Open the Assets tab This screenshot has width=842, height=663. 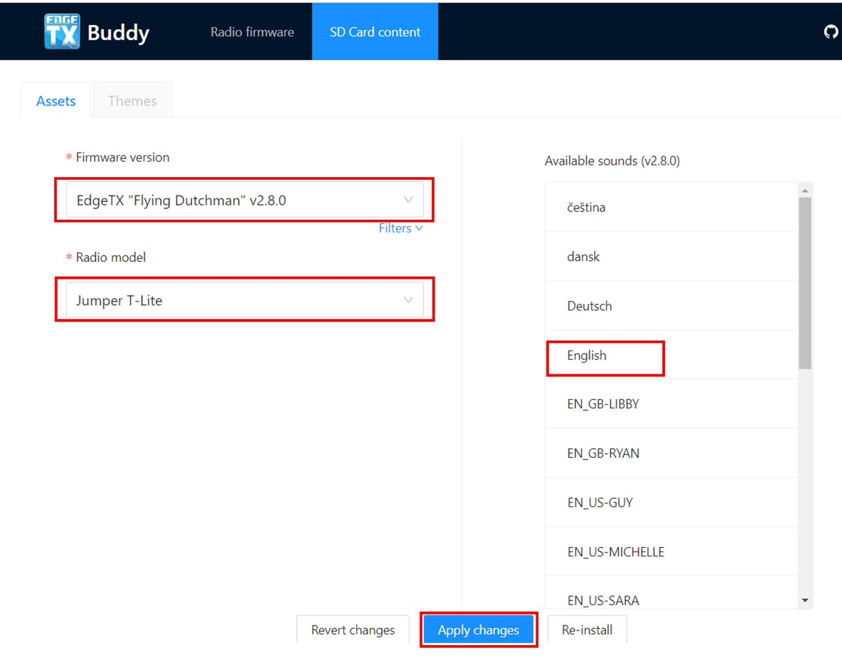tap(55, 100)
